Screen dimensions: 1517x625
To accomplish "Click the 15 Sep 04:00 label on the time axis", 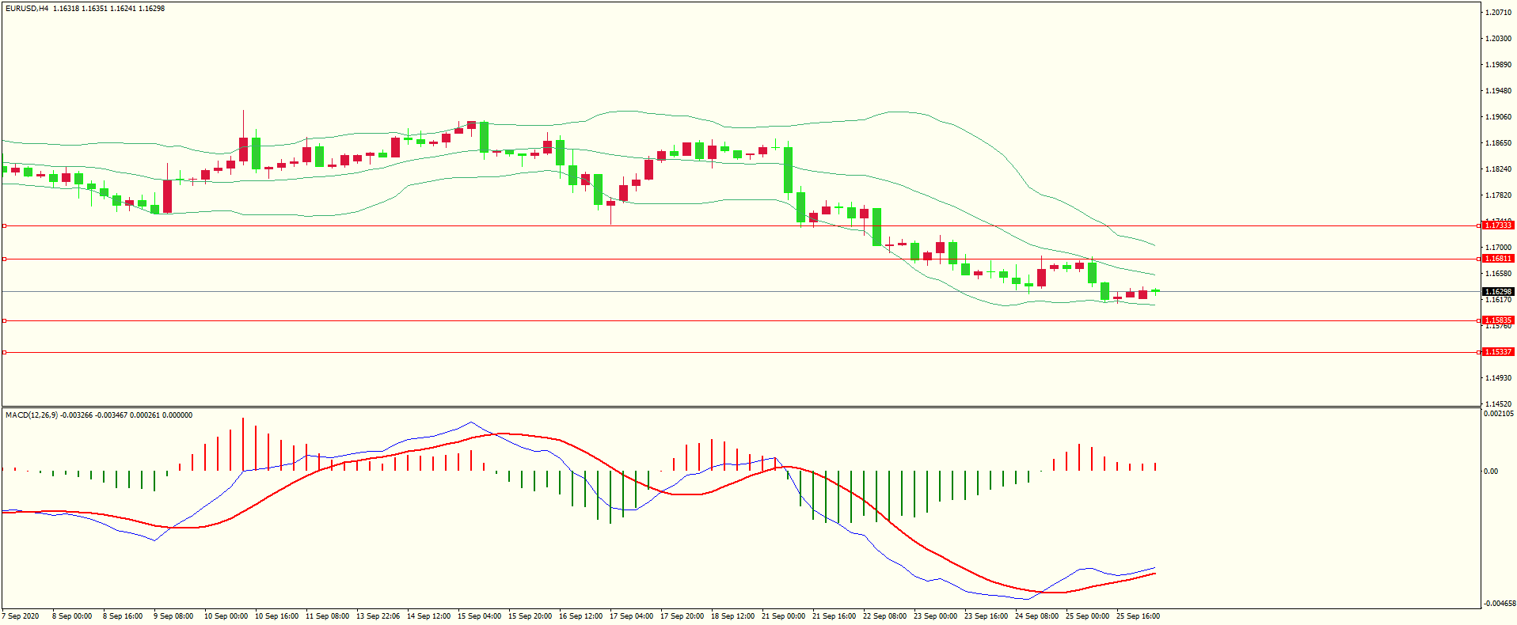I will [479, 616].
